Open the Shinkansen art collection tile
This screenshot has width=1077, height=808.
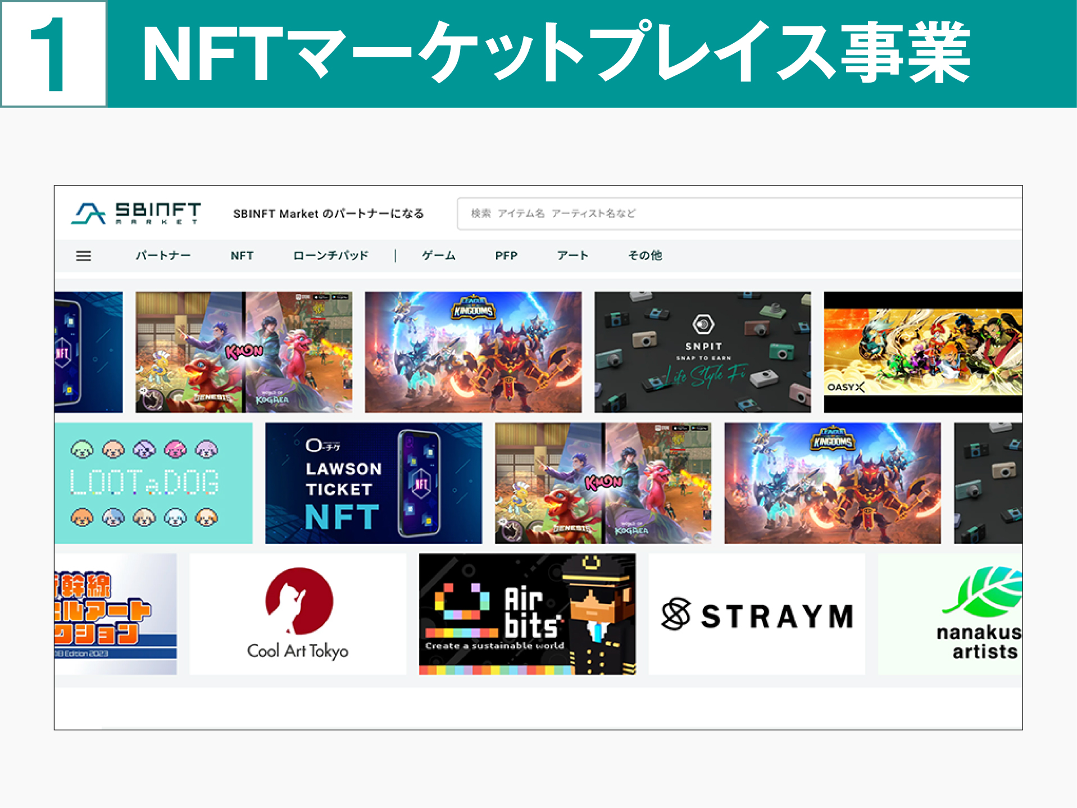pos(116,614)
